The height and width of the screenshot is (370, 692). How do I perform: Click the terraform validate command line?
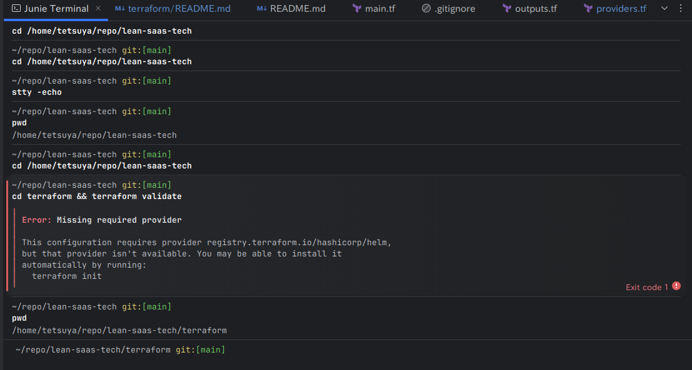97,197
